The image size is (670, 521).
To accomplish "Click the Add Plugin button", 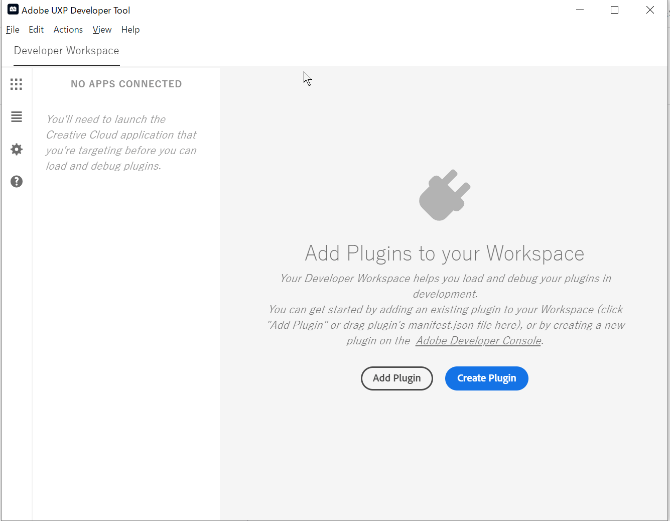I will click(396, 378).
